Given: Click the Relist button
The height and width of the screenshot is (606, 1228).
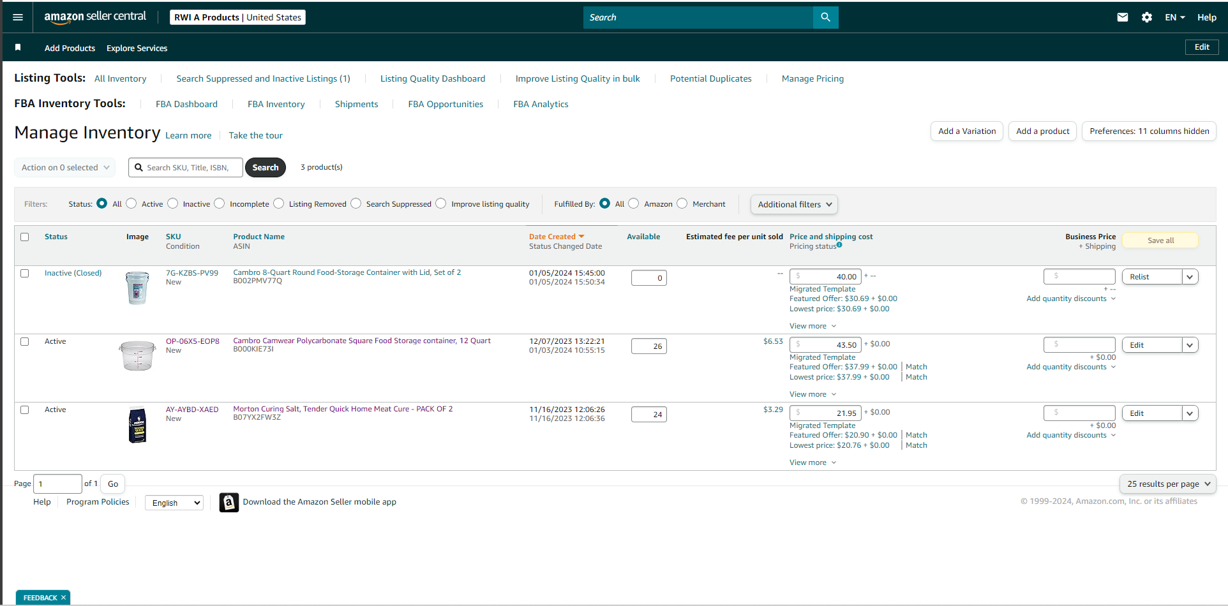Looking at the screenshot, I should pyautogui.click(x=1152, y=277).
